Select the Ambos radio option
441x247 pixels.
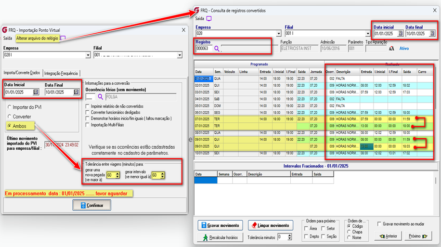point(10,126)
